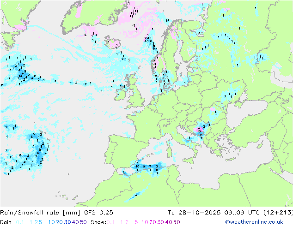Click the 'GFS 0.25' model label
The height and width of the screenshot is (226, 293).
(x=98, y=213)
